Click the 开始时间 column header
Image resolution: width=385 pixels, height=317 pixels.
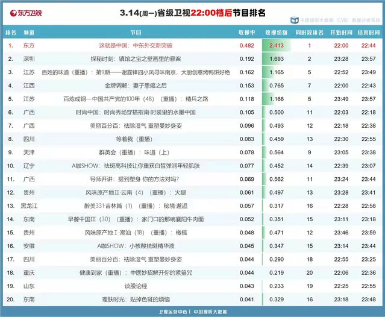(341, 33)
